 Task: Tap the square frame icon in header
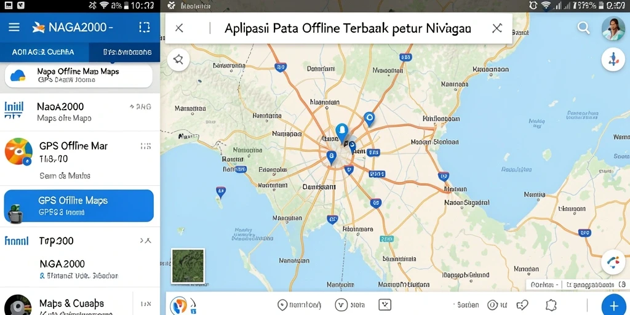pos(144,27)
